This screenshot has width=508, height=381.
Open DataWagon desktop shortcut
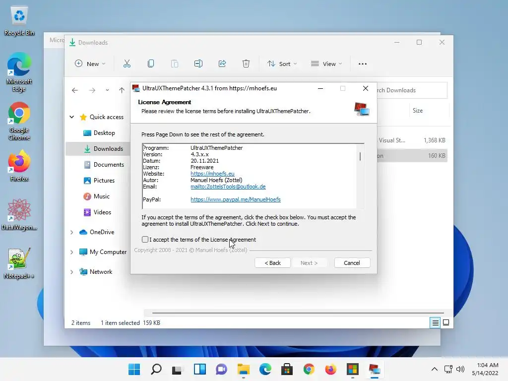pyautogui.click(x=19, y=214)
